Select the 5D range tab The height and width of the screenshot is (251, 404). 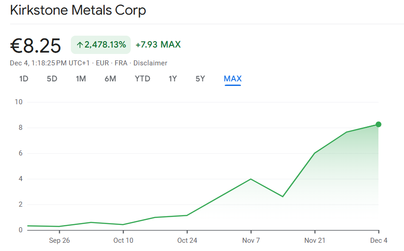click(52, 79)
